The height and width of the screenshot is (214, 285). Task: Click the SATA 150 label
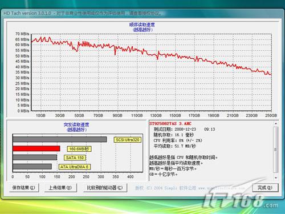tap(75, 158)
